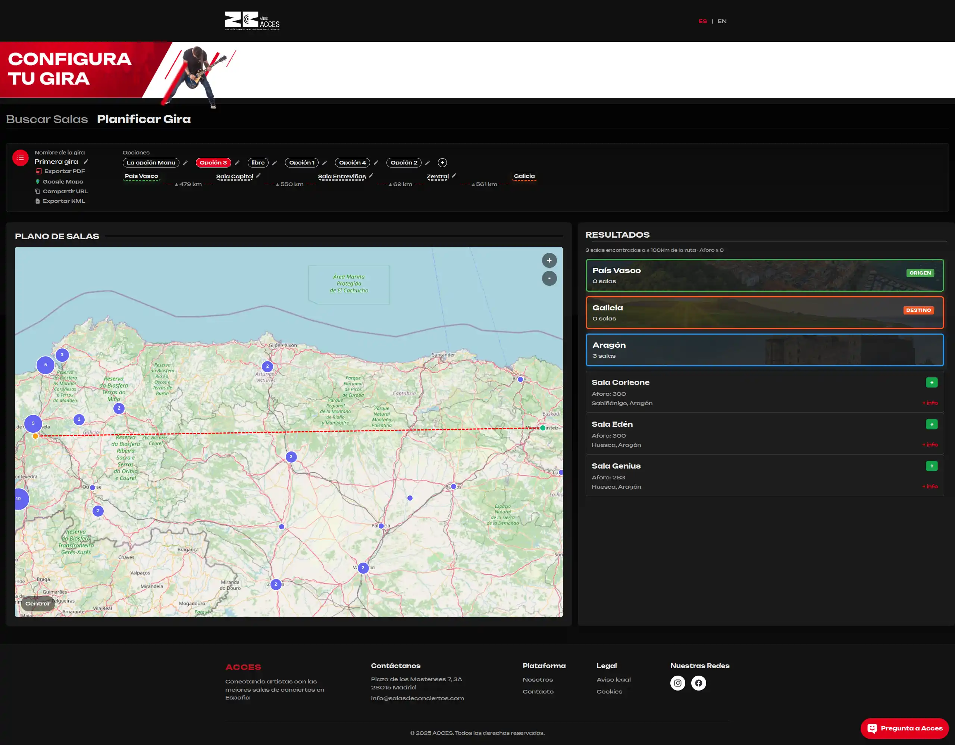Open the Facebook social icon
The width and height of the screenshot is (955, 745).
698,683
